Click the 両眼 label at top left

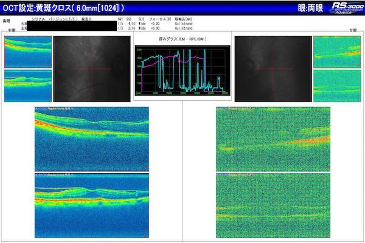click(x=8, y=19)
